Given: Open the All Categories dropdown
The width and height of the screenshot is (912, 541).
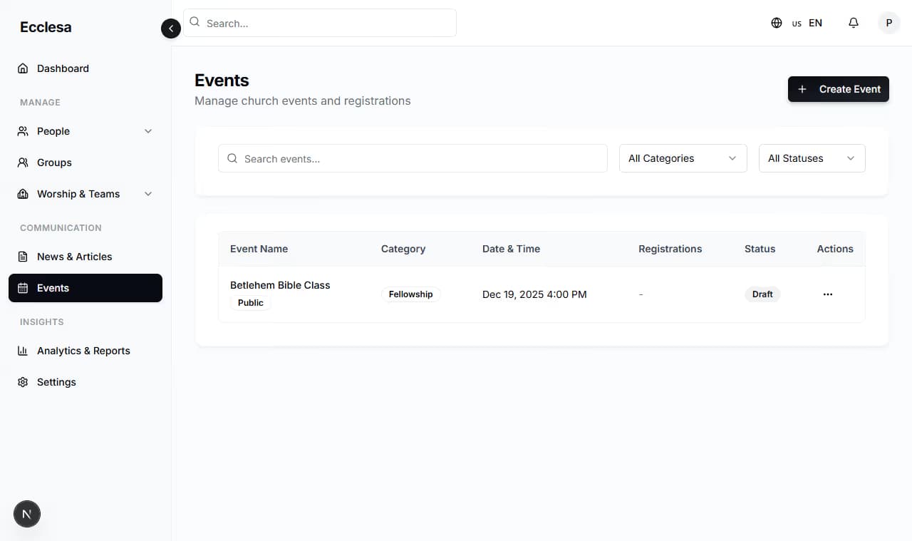Looking at the screenshot, I should click(683, 158).
